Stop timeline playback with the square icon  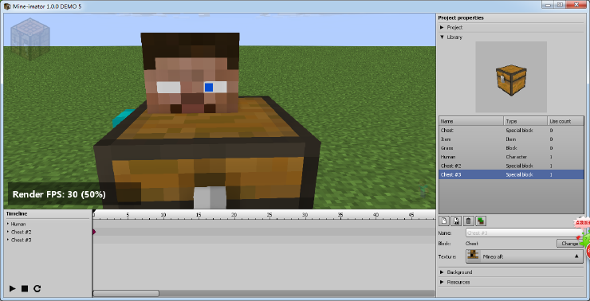pyautogui.click(x=25, y=288)
